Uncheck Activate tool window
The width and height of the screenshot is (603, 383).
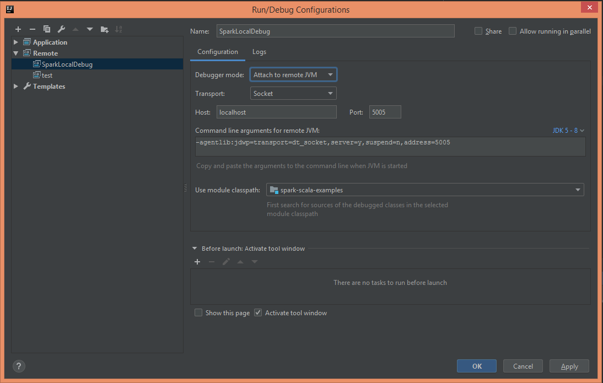coord(258,312)
